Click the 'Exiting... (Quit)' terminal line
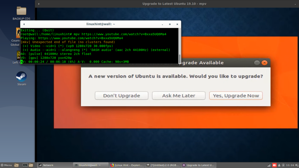299x168 pixels. tap(37, 30)
